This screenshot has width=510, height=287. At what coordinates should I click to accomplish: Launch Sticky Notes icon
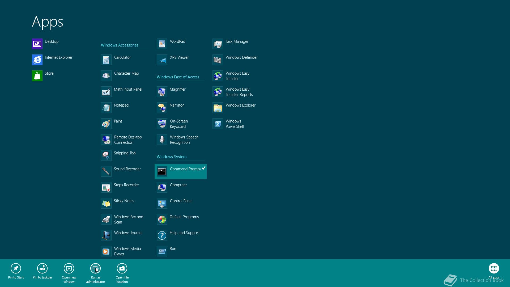tap(106, 203)
